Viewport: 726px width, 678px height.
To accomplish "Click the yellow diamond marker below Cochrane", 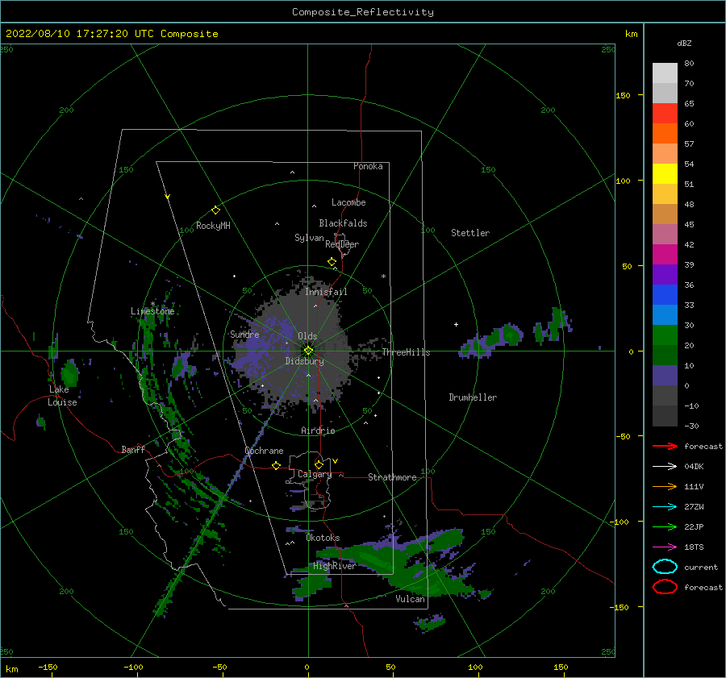I will (x=277, y=465).
